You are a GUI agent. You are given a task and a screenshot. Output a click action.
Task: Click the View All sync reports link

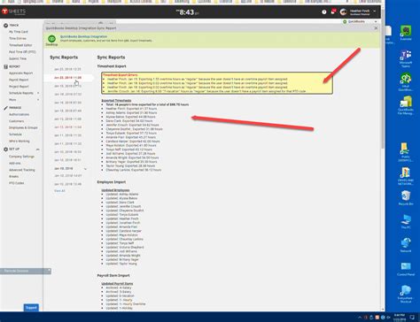click(59, 191)
